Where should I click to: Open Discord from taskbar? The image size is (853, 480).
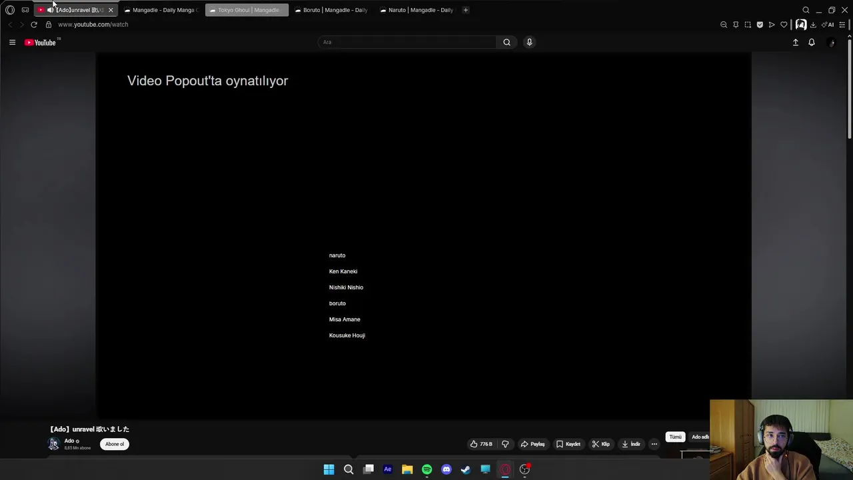point(446,469)
